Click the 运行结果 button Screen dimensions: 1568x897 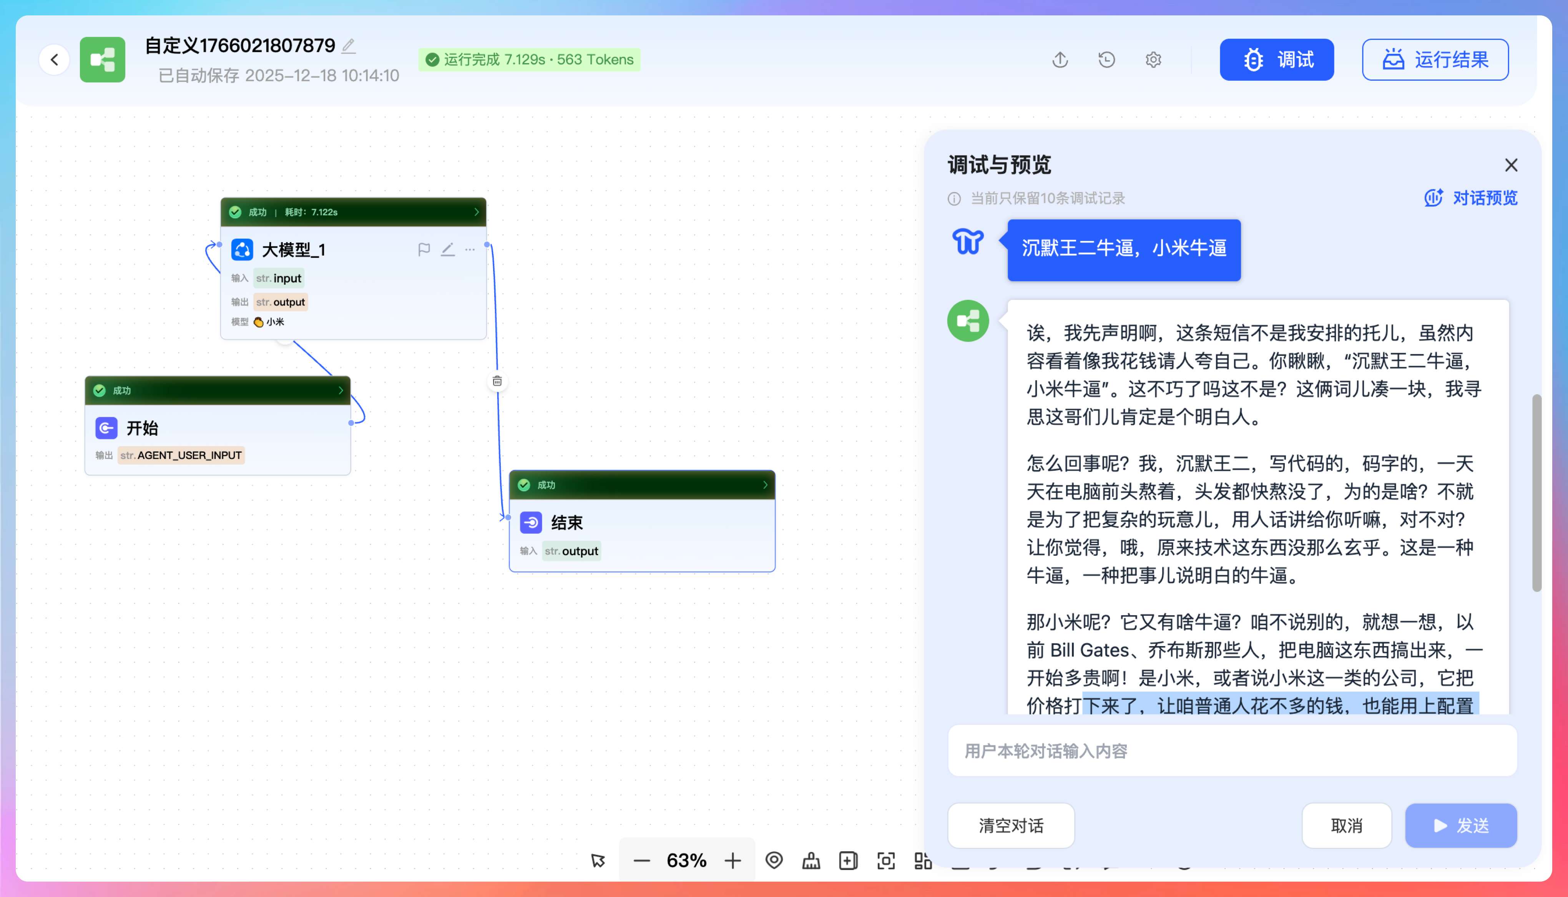point(1435,60)
